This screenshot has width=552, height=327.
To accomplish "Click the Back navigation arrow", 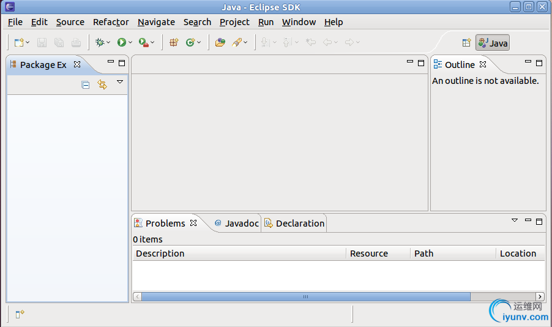I will point(327,43).
